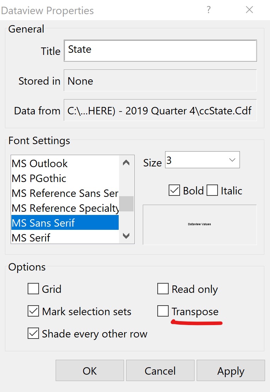Viewport: 270px width, 392px height.
Task: Uncheck Mark selection sets
Action: [33, 311]
